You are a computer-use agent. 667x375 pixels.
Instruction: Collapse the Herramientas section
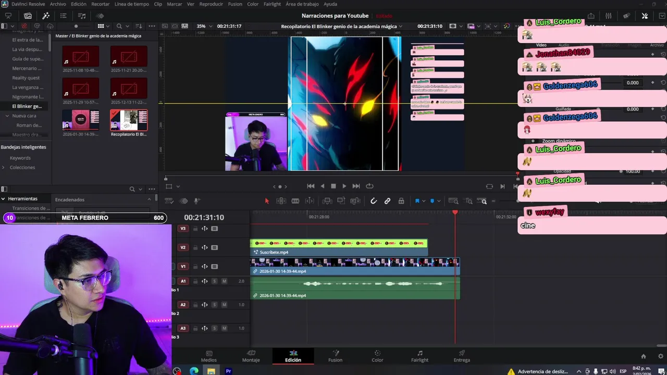coord(3,198)
